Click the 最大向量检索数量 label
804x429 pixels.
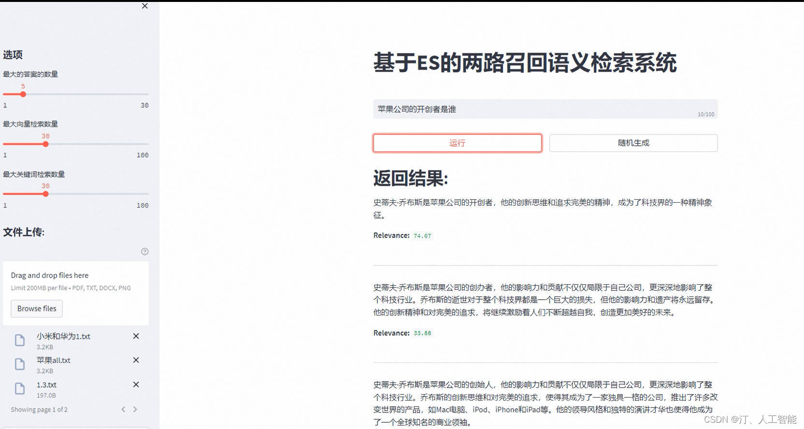coord(30,124)
